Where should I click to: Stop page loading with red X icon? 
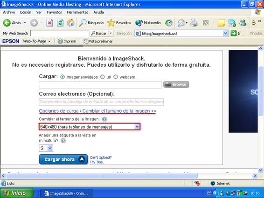click(49, 23)
